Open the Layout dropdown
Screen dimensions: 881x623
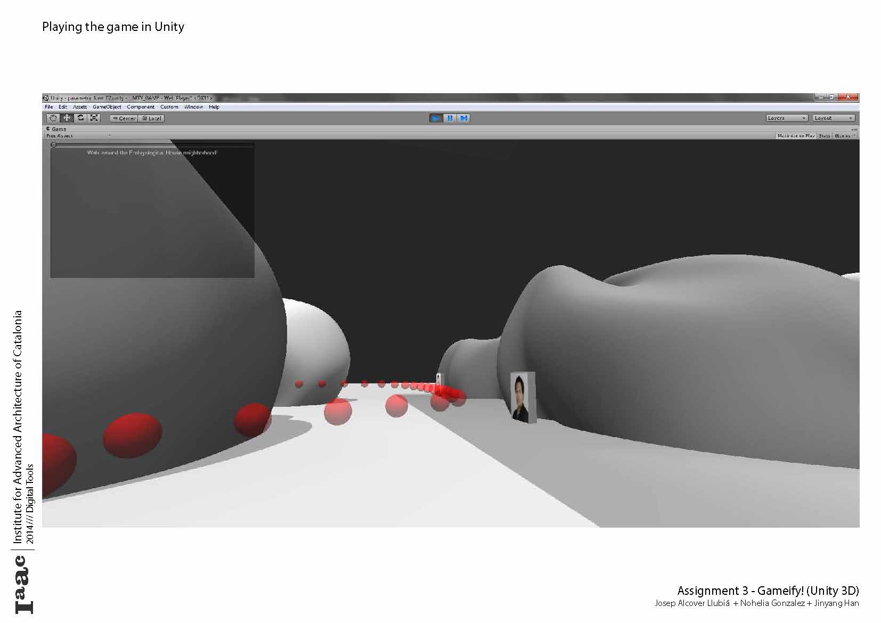tap(834, 118)
